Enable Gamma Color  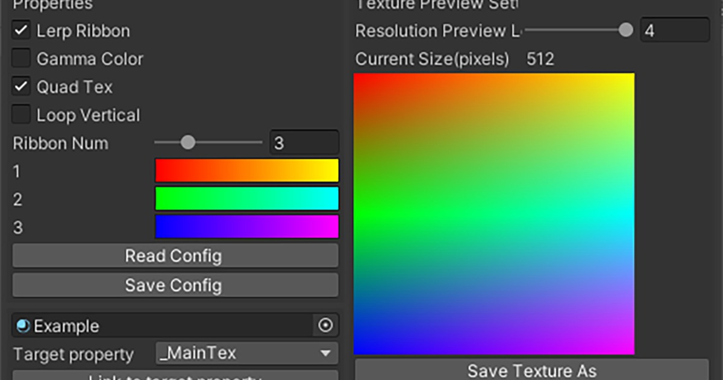pyautogui.click(x=21, y=58)
